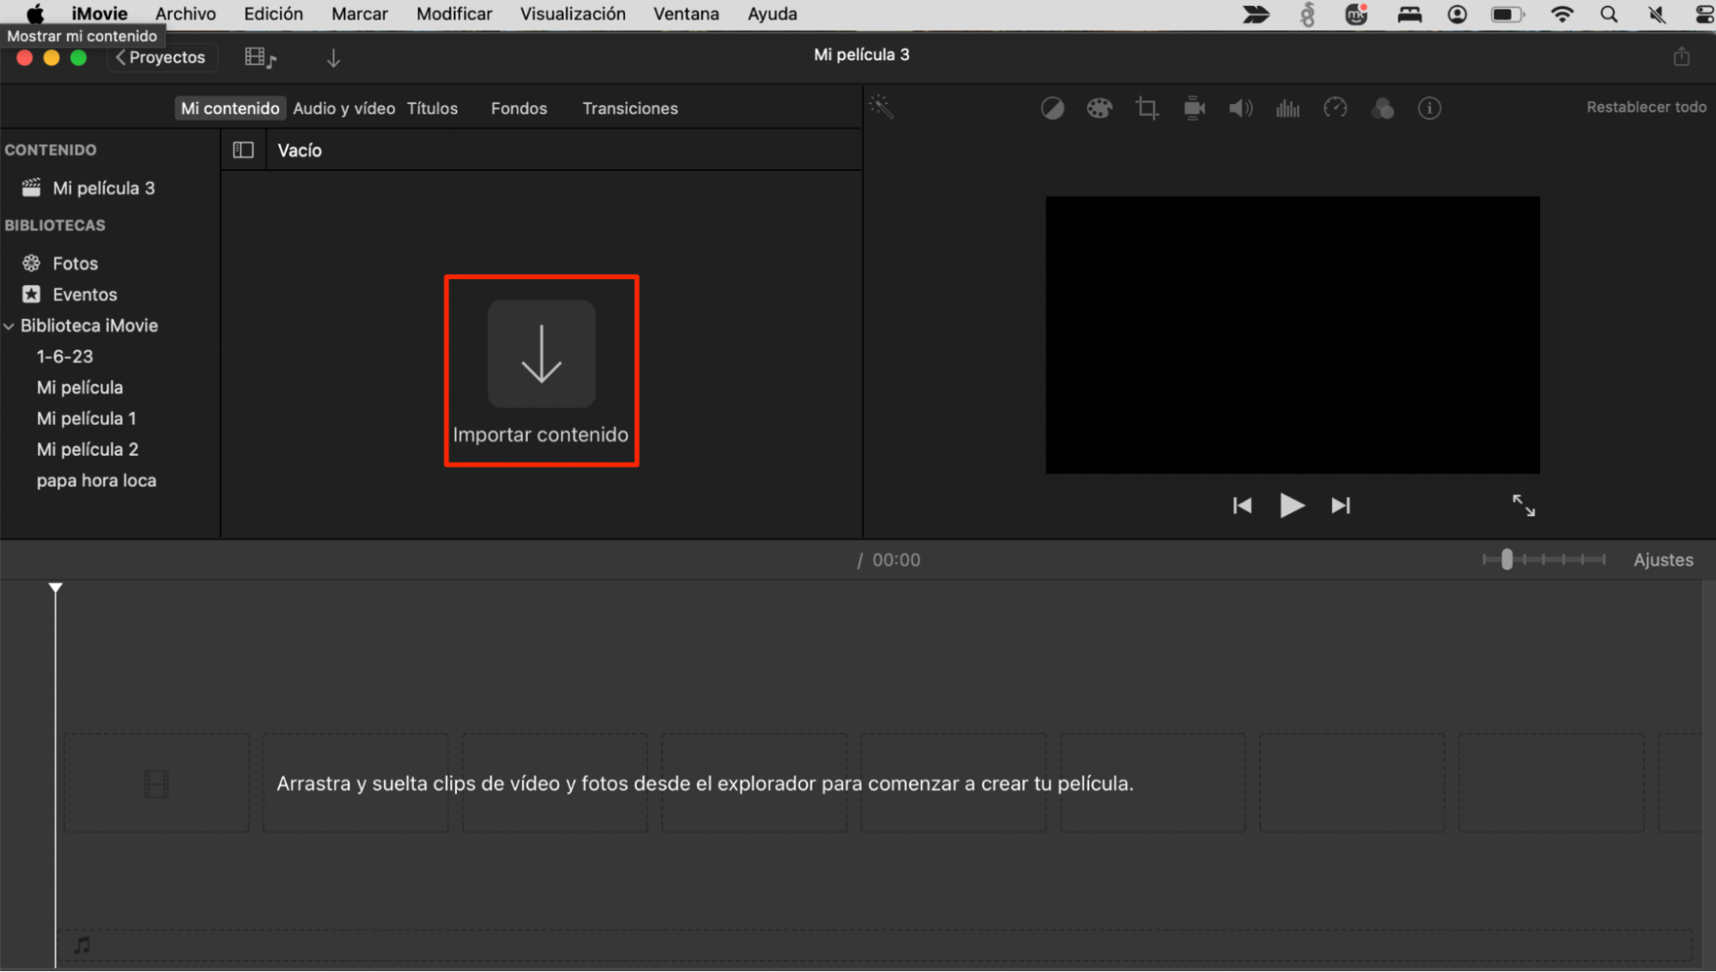
Task: Click the 00:00 timecode display
Action: [x=896, y=560]
